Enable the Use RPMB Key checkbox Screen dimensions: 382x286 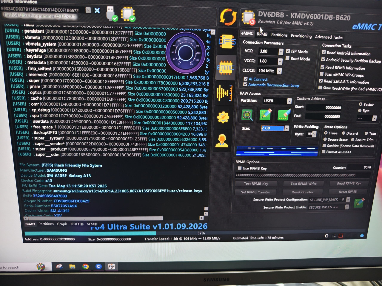click(240, 168)
